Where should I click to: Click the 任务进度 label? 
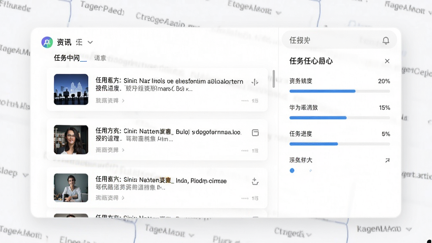(x=300, y=134)
